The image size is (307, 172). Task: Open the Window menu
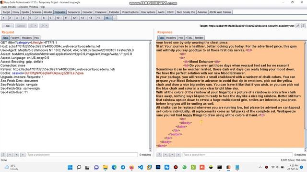point(34,7)
